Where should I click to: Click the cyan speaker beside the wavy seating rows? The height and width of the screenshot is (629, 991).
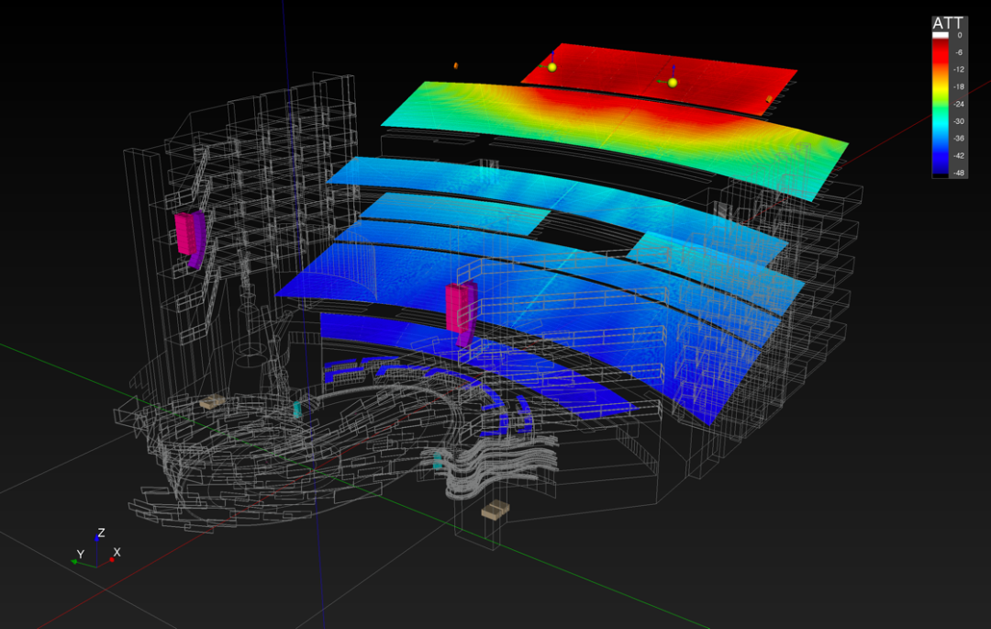tap(438, 462)
